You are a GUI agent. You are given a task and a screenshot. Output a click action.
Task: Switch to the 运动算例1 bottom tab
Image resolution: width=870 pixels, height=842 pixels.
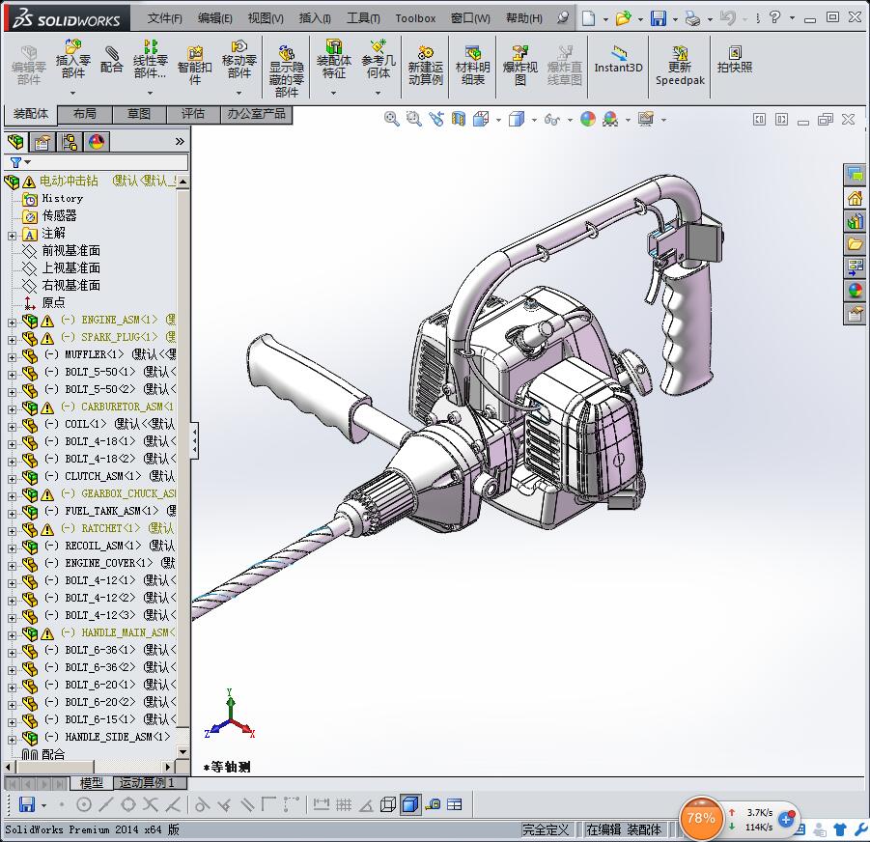147,783
